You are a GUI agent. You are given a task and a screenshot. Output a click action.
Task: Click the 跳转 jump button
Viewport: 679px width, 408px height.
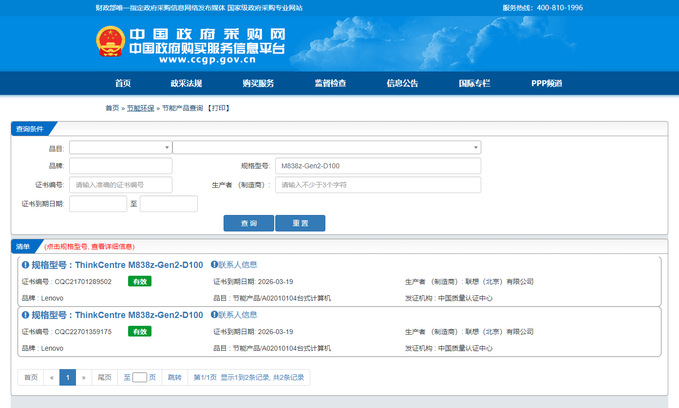pos(175,377)
